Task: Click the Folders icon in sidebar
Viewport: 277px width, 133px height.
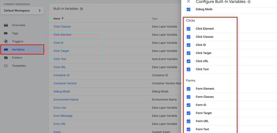Action: (6, 58)
